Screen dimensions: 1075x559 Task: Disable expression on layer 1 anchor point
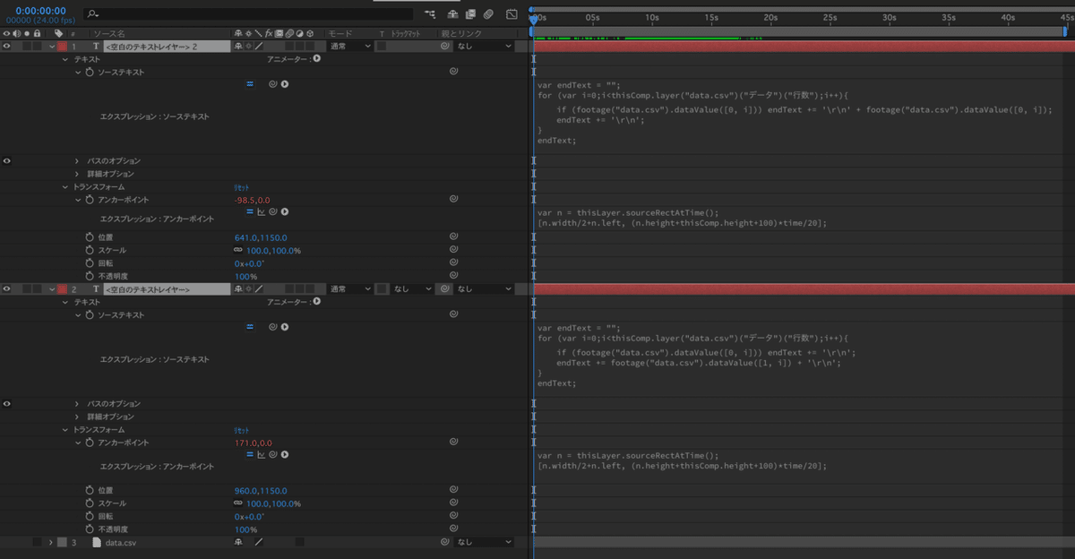click(x=250, y=212)
